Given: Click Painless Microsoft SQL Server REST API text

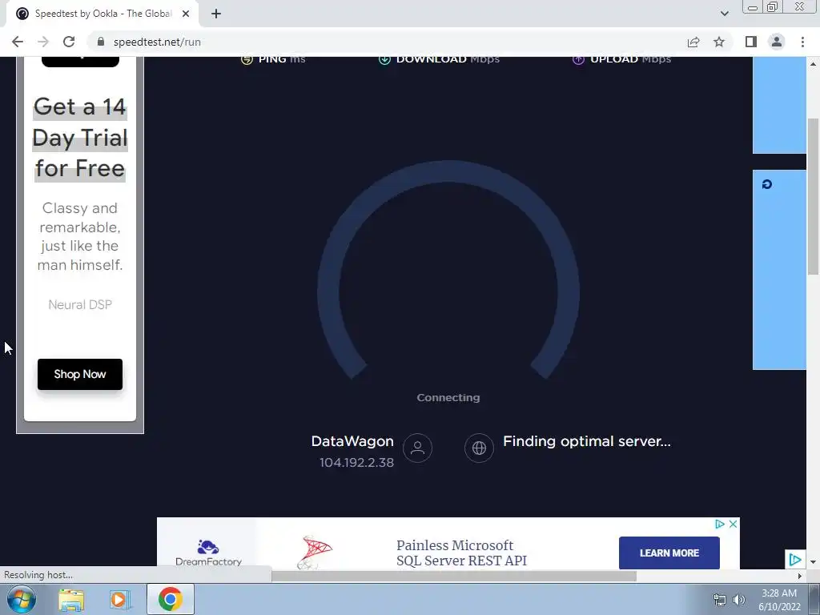Looking at the screenshot, I should coord(462,553).
